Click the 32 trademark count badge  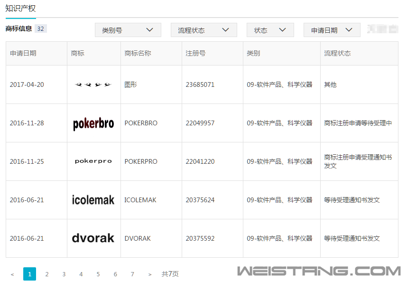[x=40, y=28]
